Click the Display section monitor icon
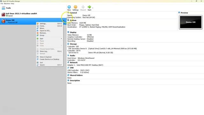 pos(68,32)
